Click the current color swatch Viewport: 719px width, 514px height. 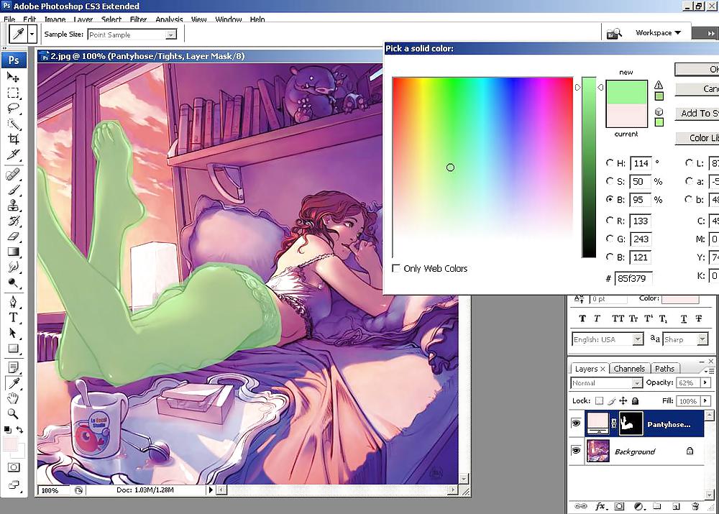coord(626,116)
